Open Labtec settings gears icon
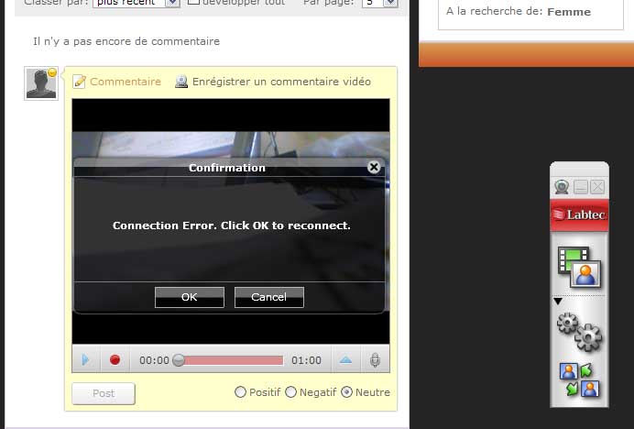This screenshot has height=429, width=634. (x=580, y=332)
